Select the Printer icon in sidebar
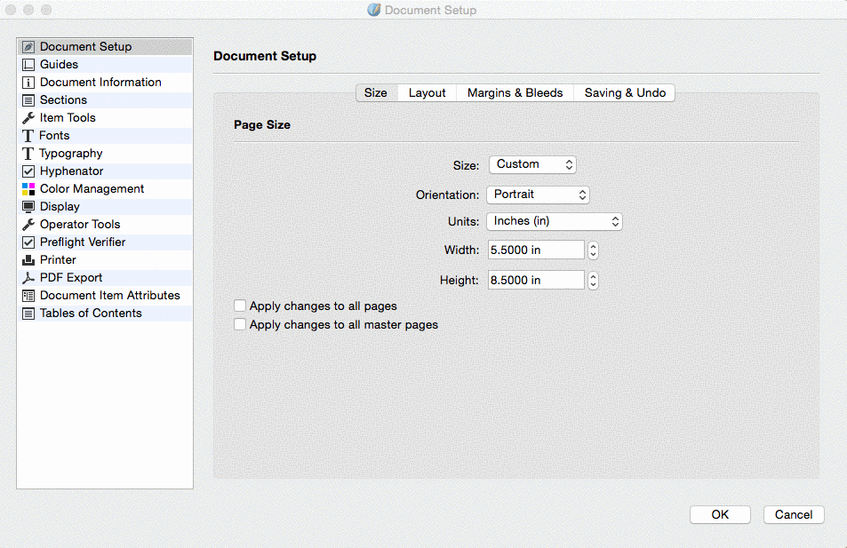This screenshot has height=548, width=847. pos(28,260)
